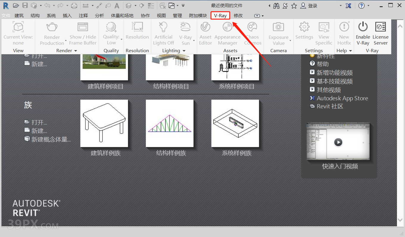The image size is (405, 237).
Task: Click the vertical scrollbar down arrow
Action: pyautogui.click(x=401, y=220)
